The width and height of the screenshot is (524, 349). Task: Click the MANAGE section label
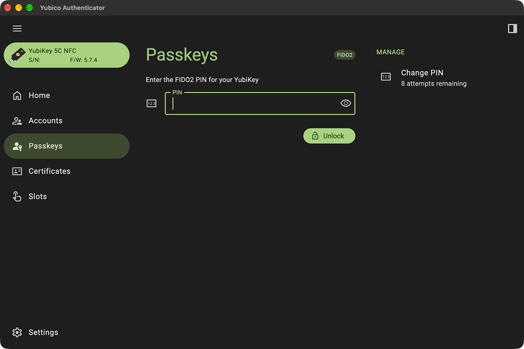pyautogui.click(x=390, y=52)
